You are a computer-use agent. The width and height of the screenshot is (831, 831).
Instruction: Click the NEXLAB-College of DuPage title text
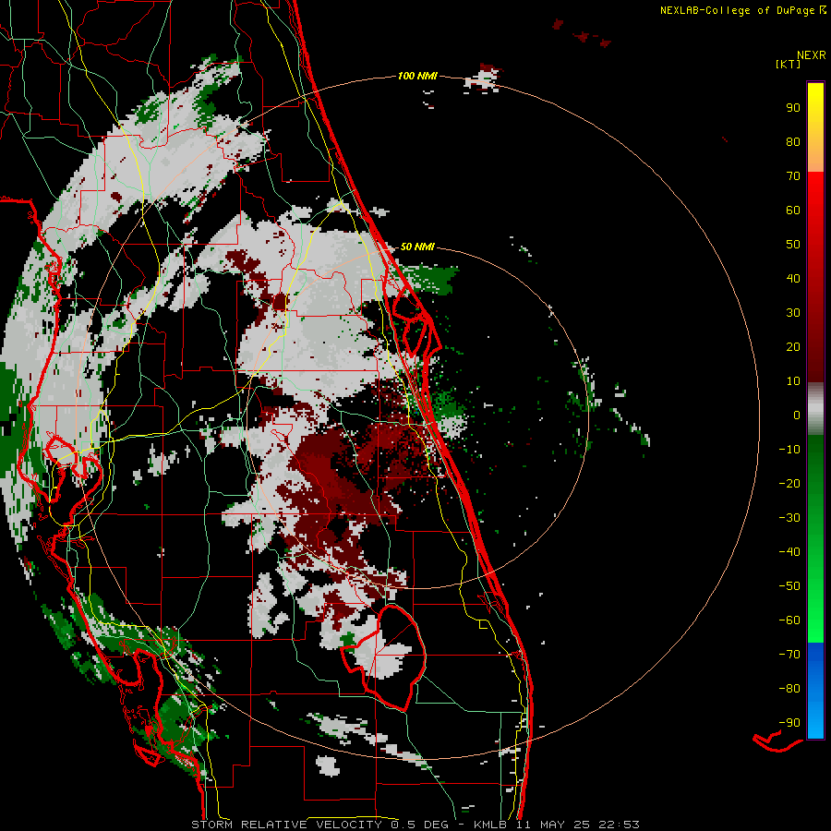(743, 10)
